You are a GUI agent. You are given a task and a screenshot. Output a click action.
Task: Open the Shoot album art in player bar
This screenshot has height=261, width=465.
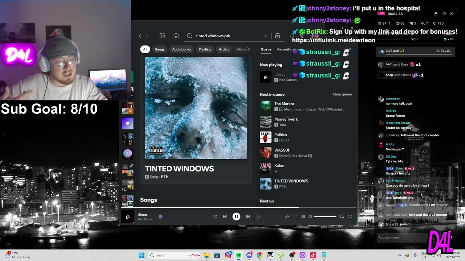tap(128, 217)
